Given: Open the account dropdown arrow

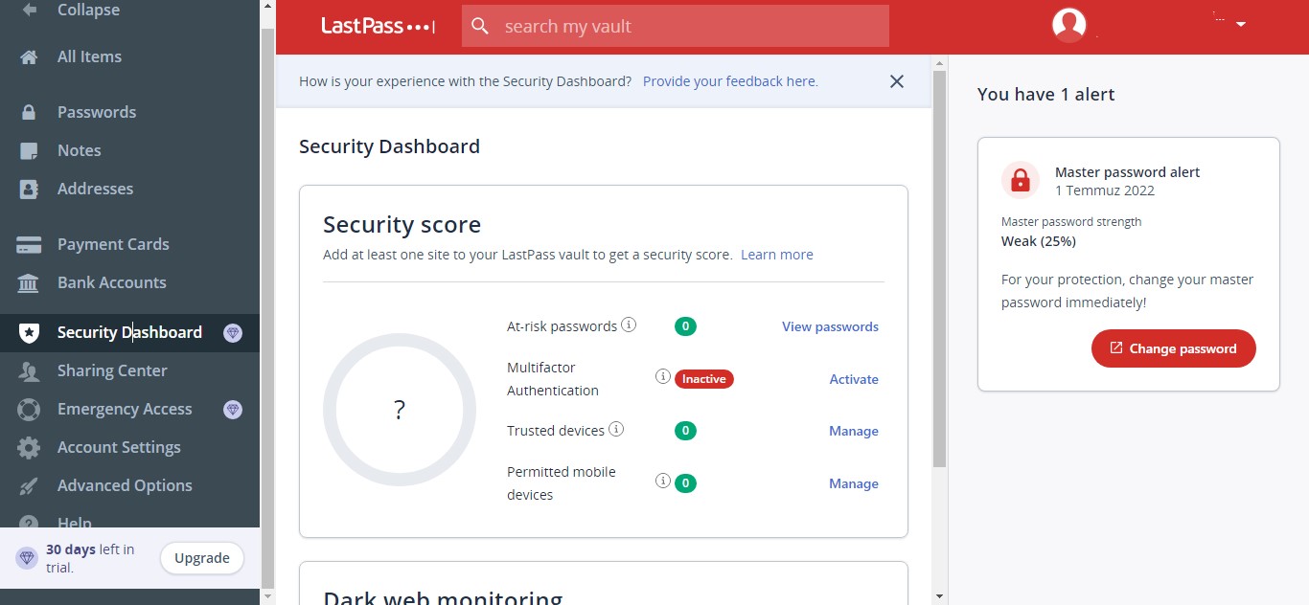Looking at the screenshot, I should (1241, 24).
